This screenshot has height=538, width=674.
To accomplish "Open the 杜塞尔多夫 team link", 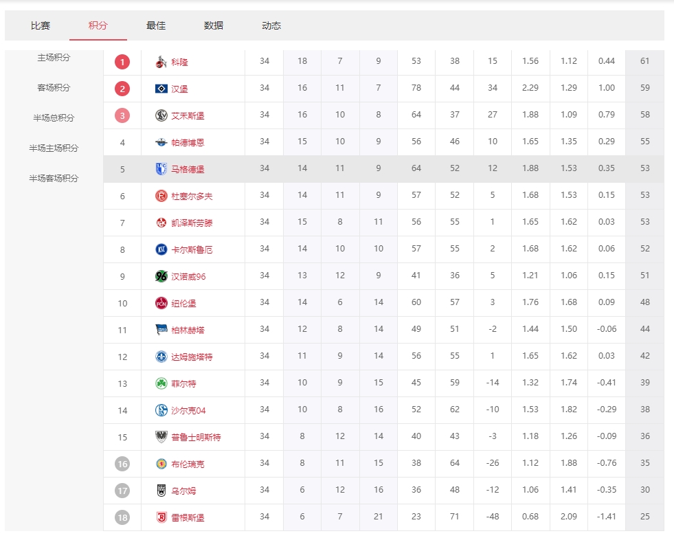I will click(x=192, y=197).
